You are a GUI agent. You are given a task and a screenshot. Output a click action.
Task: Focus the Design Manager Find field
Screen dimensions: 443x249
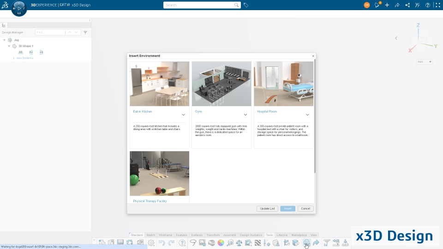click(50, 32)
